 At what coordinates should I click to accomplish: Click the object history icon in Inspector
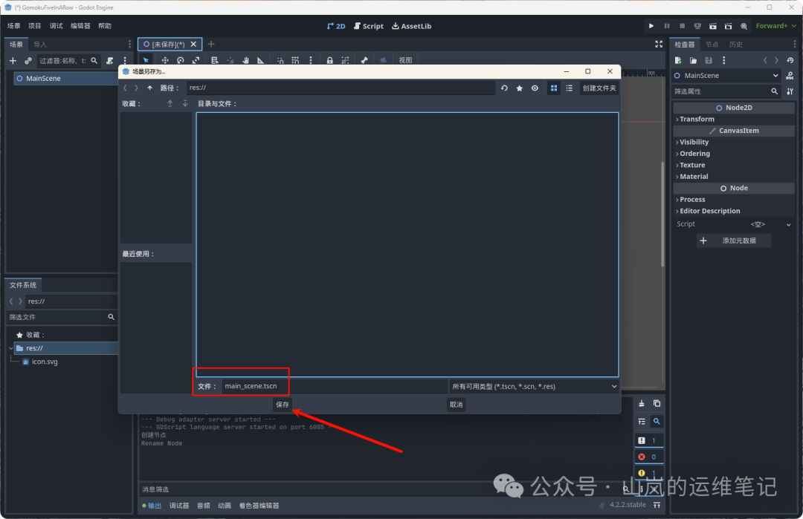[x=790, y=60]
